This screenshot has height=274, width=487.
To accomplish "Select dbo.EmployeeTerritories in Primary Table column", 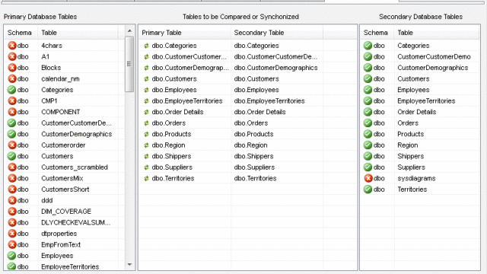I will pyautogui.click(x=187, y=101).
